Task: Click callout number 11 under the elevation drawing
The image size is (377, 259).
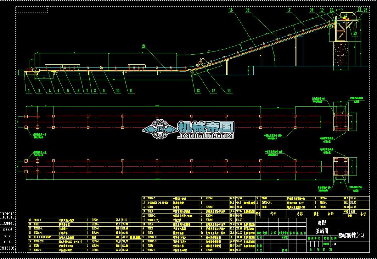Action: point(131,91)
